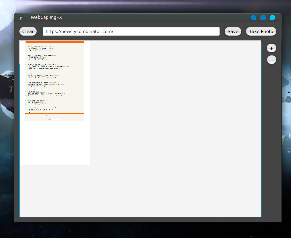Select the captured Hacker News page preview
The height and width of the screenshot is (238, 291).
[54, 80]
